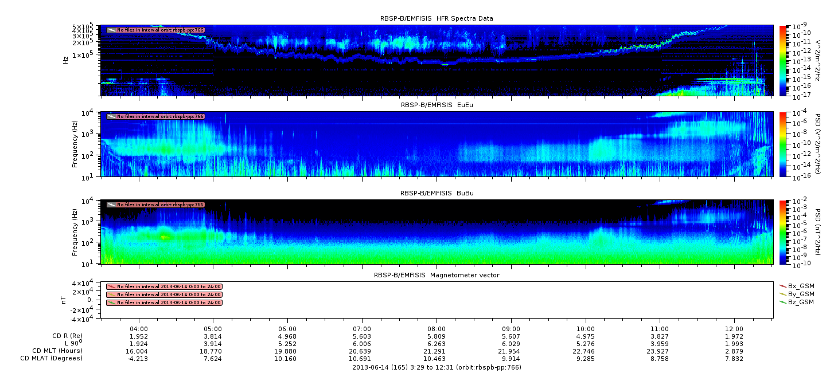The height and width of the screenshot is (377, 830).
Task: Click title 'RBSP-B/EMFISIS BuBu'
Action: (x=437, y=193)
